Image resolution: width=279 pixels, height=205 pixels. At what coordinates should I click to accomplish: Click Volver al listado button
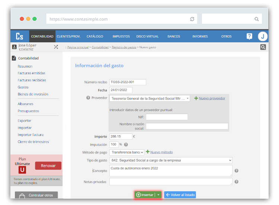(x=180, y=195)
